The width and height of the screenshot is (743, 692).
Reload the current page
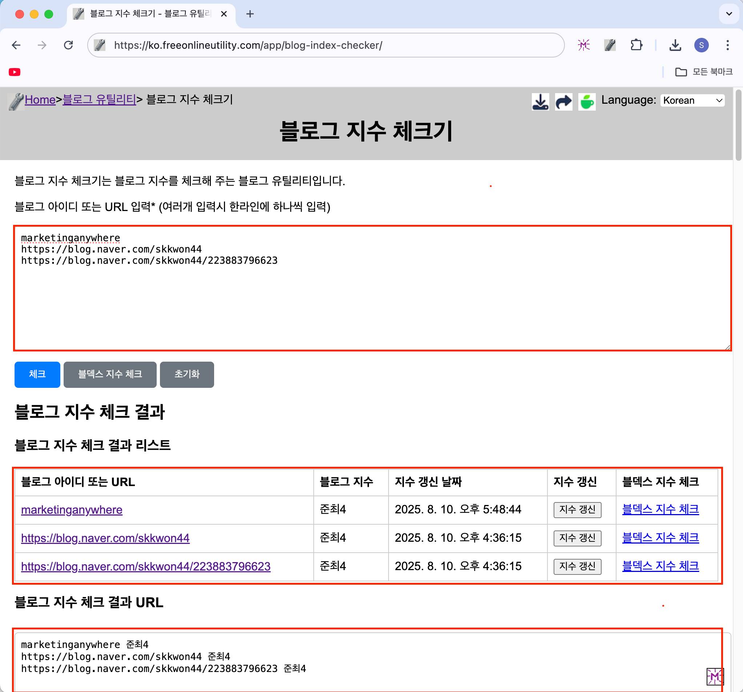pyautogui.click(x=68, y=45)
